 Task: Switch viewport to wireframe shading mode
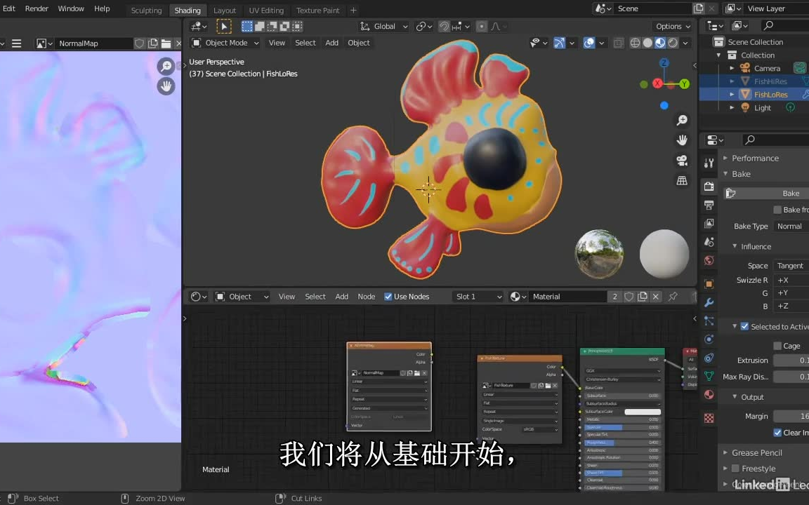click(x=635, y=43)
